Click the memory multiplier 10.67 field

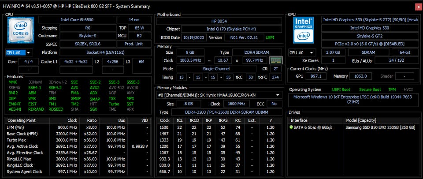click(x=223, y=60)
